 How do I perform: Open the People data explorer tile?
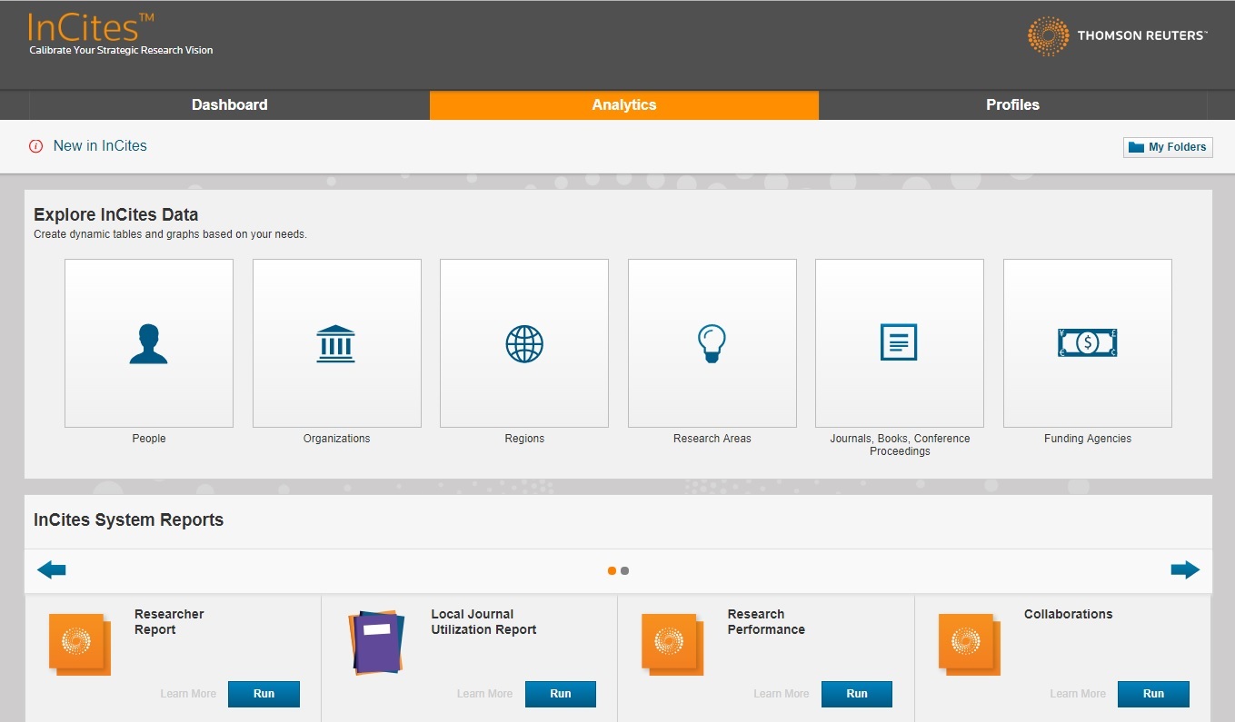[x=149, y=343]
